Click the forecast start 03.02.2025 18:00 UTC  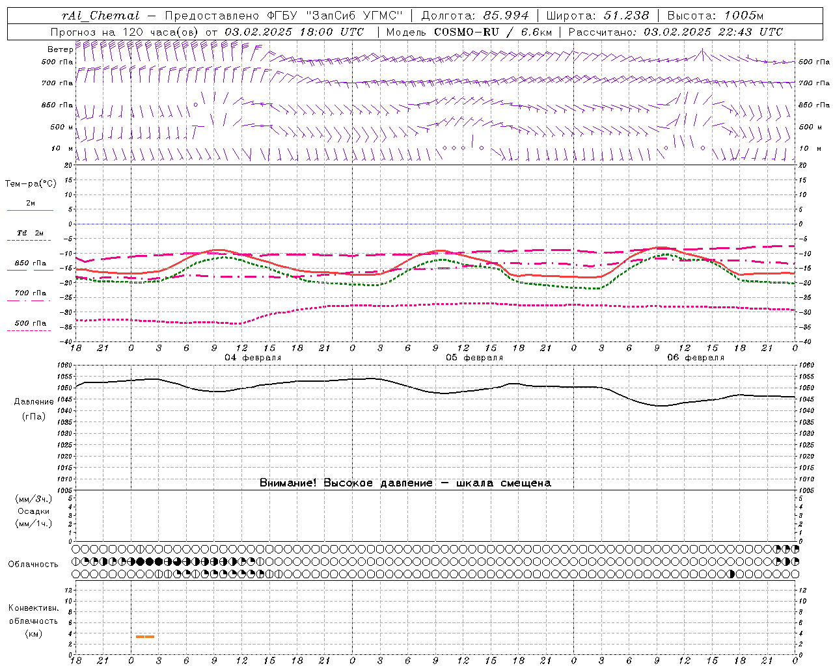coord(294,32)
